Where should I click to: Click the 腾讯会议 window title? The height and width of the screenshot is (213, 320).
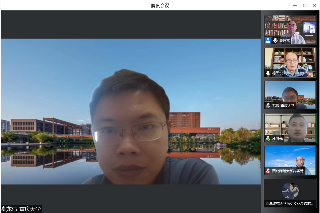pyautogui.click(x=160, y=6)
